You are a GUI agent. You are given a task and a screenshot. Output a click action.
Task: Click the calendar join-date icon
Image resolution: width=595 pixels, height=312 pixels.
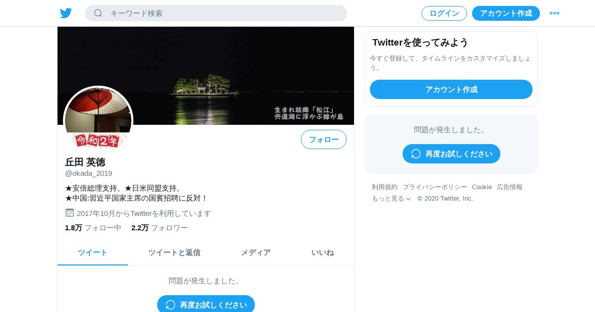pyautogui.click(x=69, y=213)
